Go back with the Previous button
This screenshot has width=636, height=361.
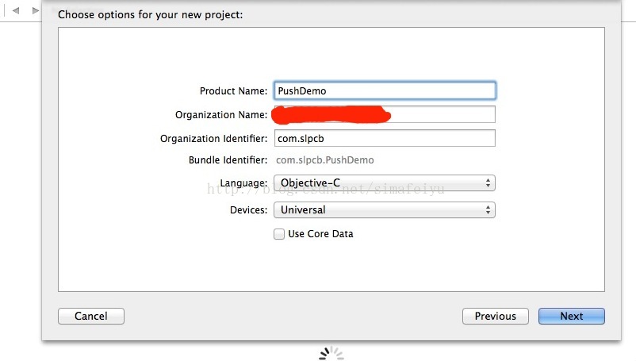(496, 316)
